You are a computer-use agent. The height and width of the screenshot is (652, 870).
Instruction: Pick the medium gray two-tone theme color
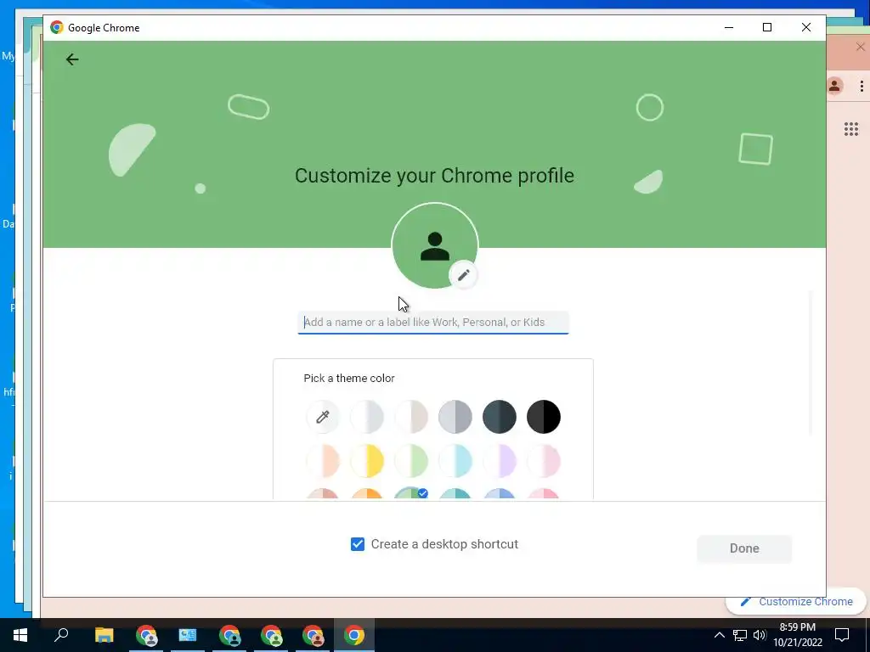(455, 416)
